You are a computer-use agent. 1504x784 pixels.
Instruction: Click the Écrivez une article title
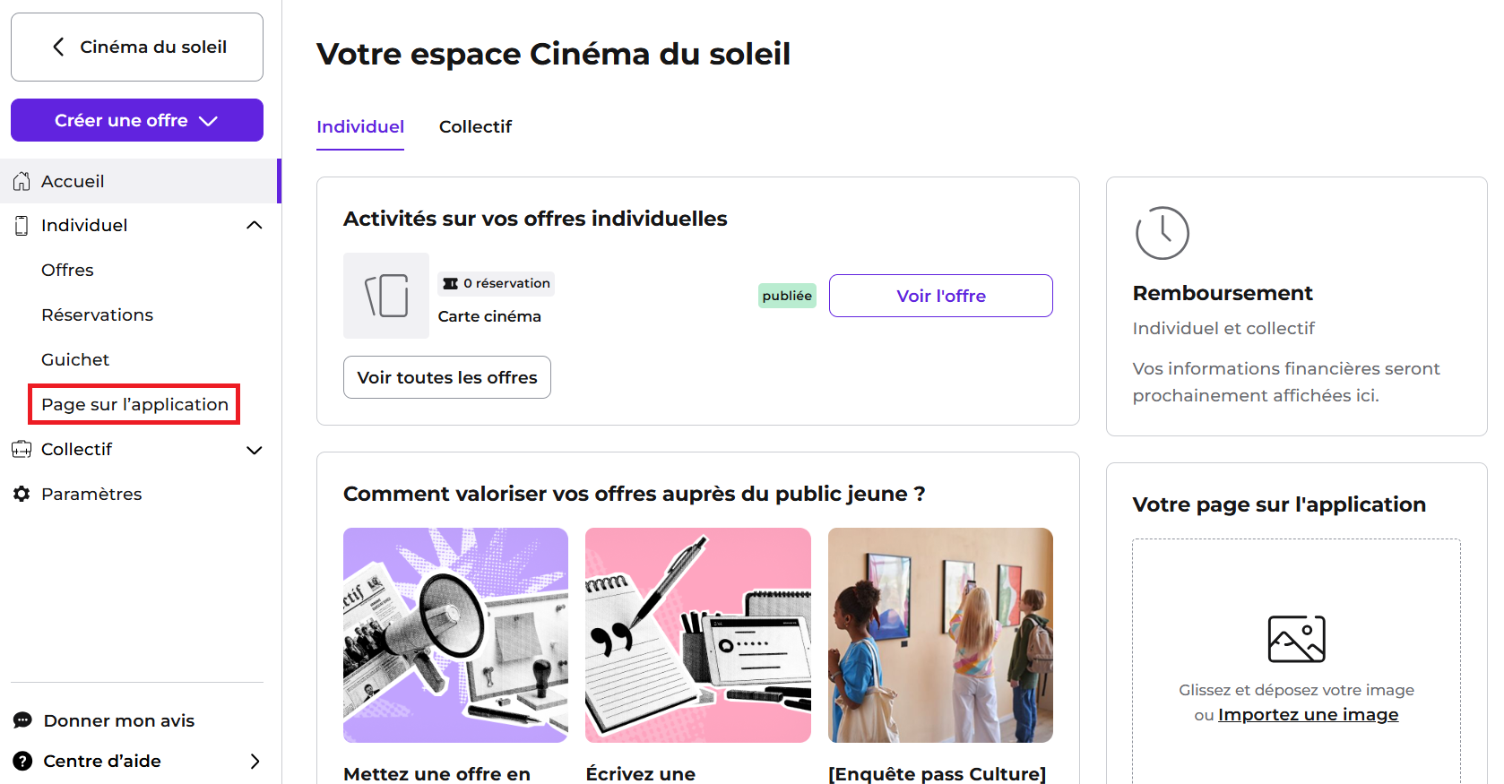[641, 773]
